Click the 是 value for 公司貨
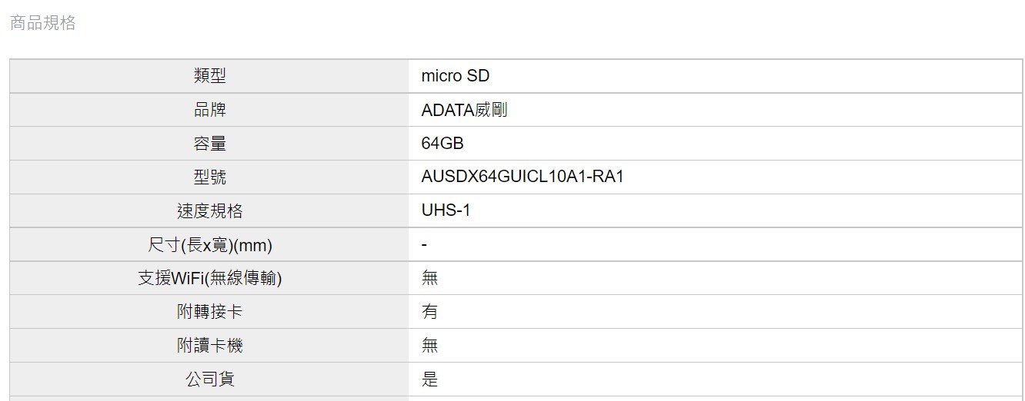The image size is (1025, 401). point(429,379)
